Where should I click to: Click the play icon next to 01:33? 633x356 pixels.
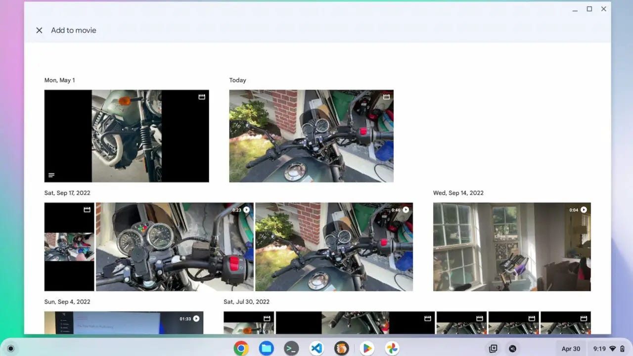tap(196, 318)
